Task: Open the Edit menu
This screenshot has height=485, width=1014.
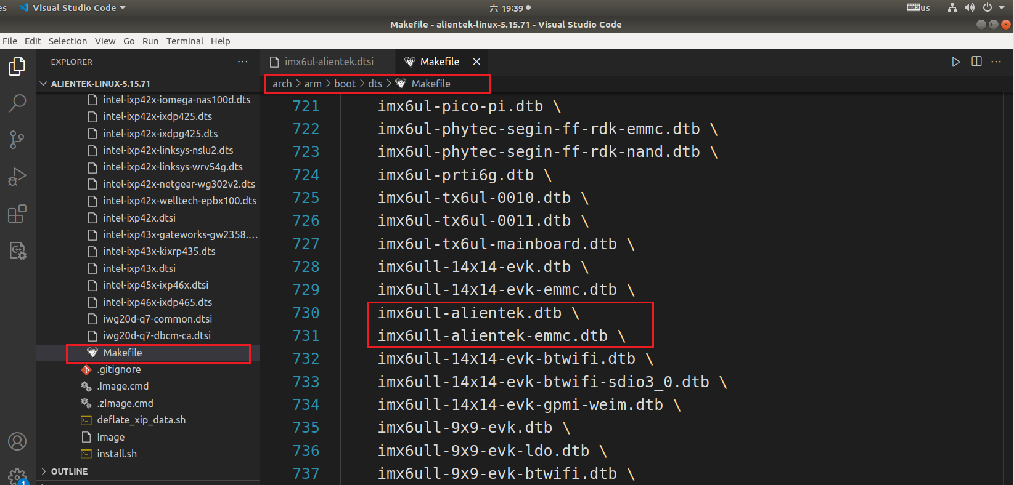Action: 33,41
